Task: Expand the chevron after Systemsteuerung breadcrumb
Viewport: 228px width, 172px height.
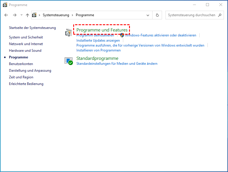Action: [x=72, y=15]
